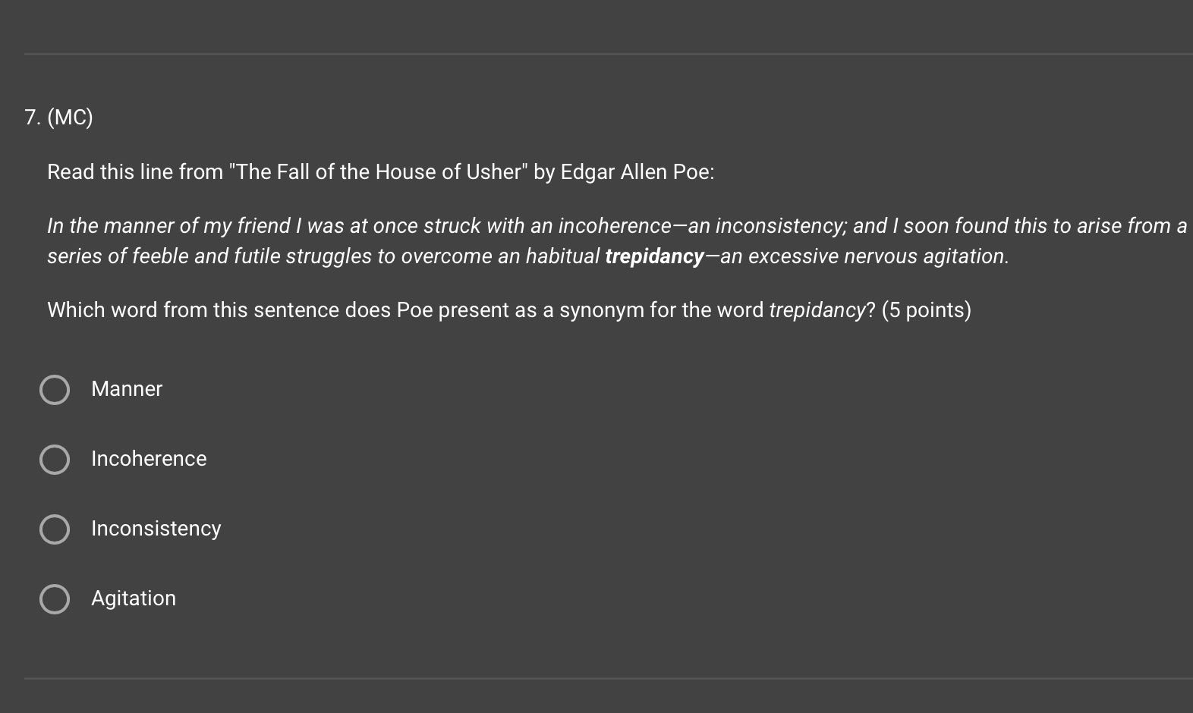Click the italic word trepidancy in the question

pyautogui.click(x=817, y=309)
